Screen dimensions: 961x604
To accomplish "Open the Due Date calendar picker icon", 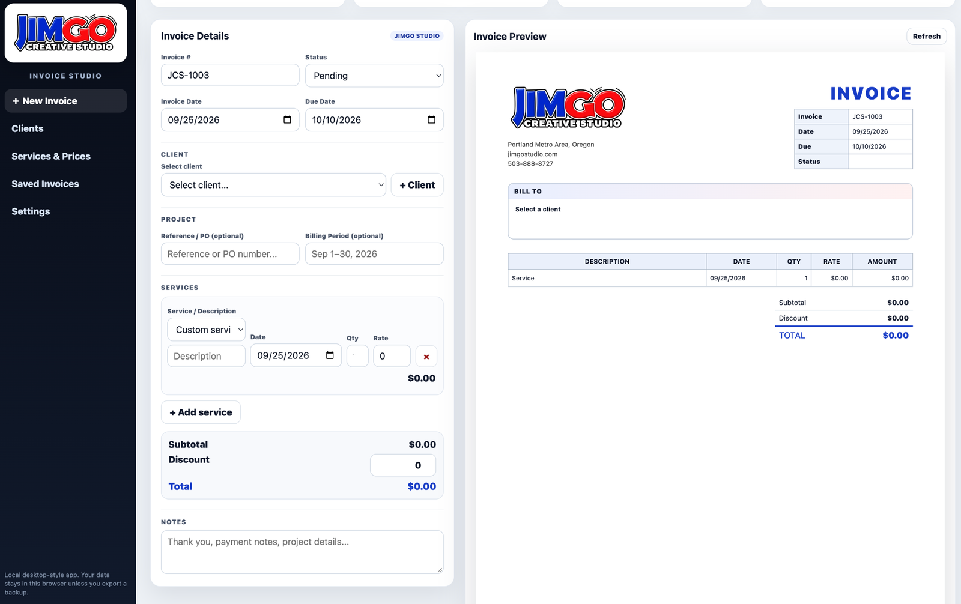I will (x=431, y=120).
